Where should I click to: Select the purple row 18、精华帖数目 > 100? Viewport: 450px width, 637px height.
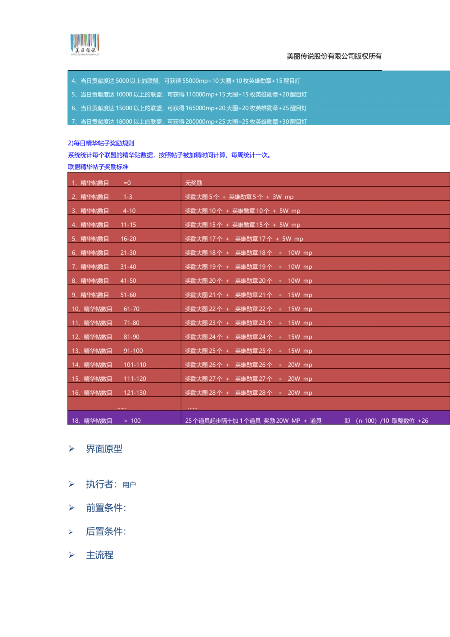point(225,420)
